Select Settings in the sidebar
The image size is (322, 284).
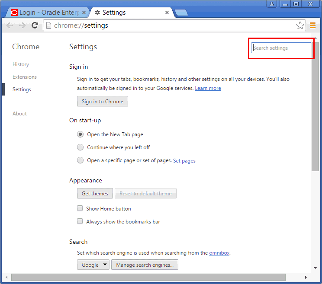tap(22, 89)
